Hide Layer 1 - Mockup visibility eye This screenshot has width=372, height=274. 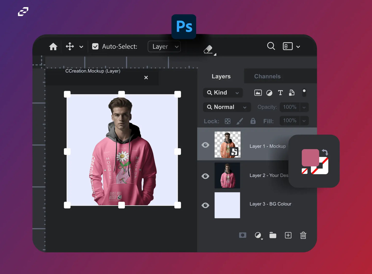(205, 145)
